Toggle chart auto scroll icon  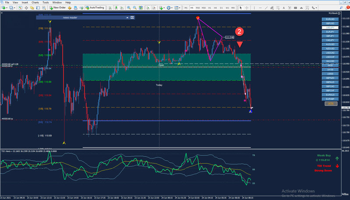(148, 8)
